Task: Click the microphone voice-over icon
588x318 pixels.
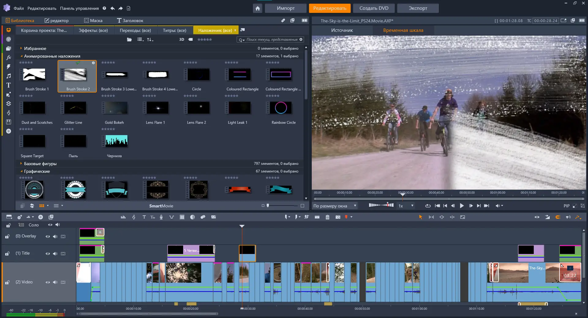Action: tap(161, 217)
